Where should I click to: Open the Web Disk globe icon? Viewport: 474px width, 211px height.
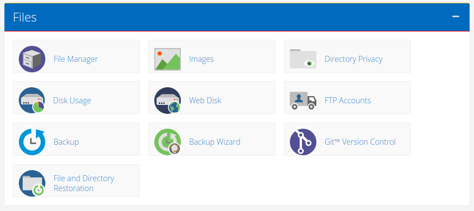coord(168,100)
